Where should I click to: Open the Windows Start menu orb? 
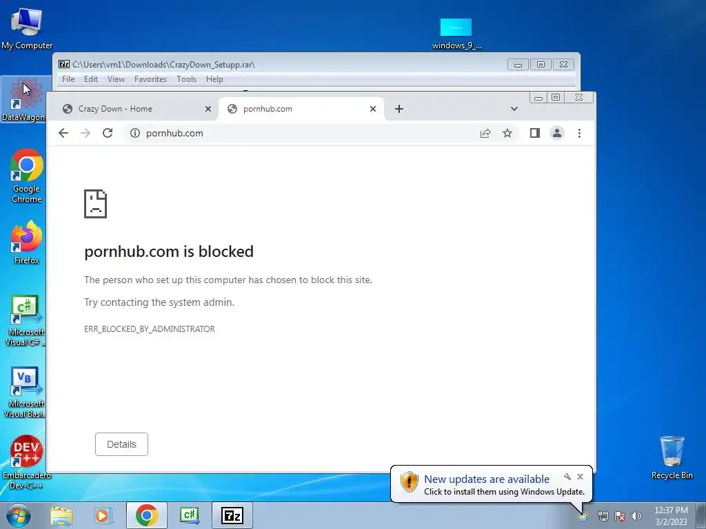[19, 516]
